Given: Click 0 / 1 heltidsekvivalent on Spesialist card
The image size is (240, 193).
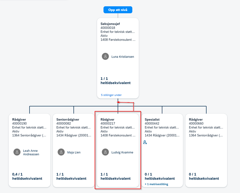Looking at the screenshot, I should tap(160, 176).
